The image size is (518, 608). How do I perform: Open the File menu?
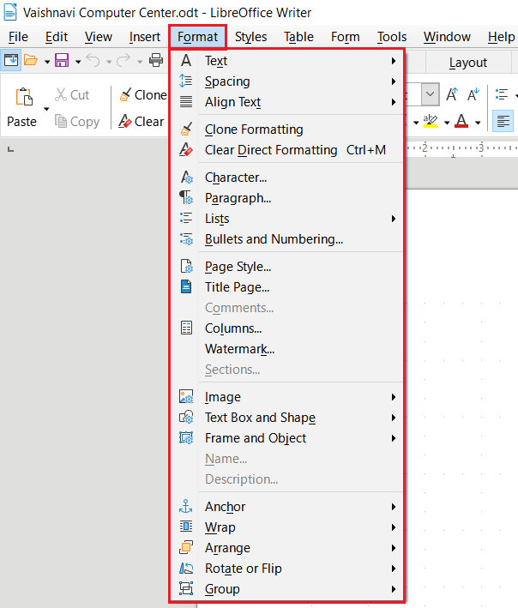coord(18,37)
